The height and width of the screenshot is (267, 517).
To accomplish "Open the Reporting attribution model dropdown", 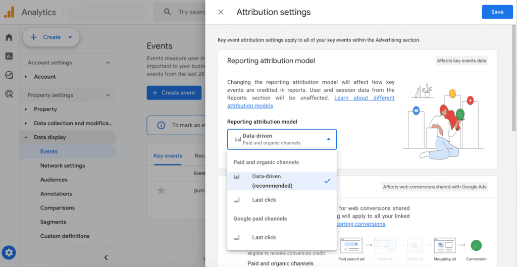I will point(281,139).
